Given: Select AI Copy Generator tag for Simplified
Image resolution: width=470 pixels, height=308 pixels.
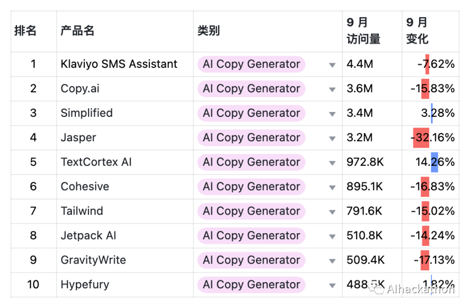Looking at the screenshot, I should click(251, 113).
